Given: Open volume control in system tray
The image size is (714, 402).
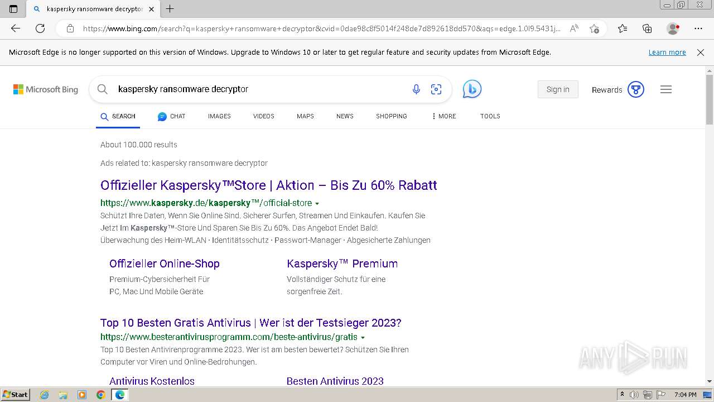Looking at the screenshot, I should 634,395.
